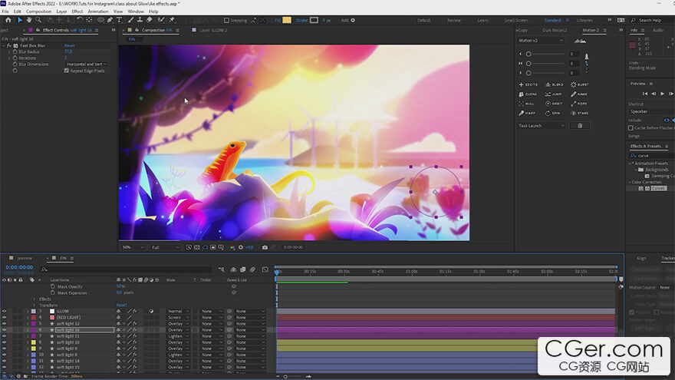
Task: Click the trash delete button in Motion 2
Action: click(580, 126)
